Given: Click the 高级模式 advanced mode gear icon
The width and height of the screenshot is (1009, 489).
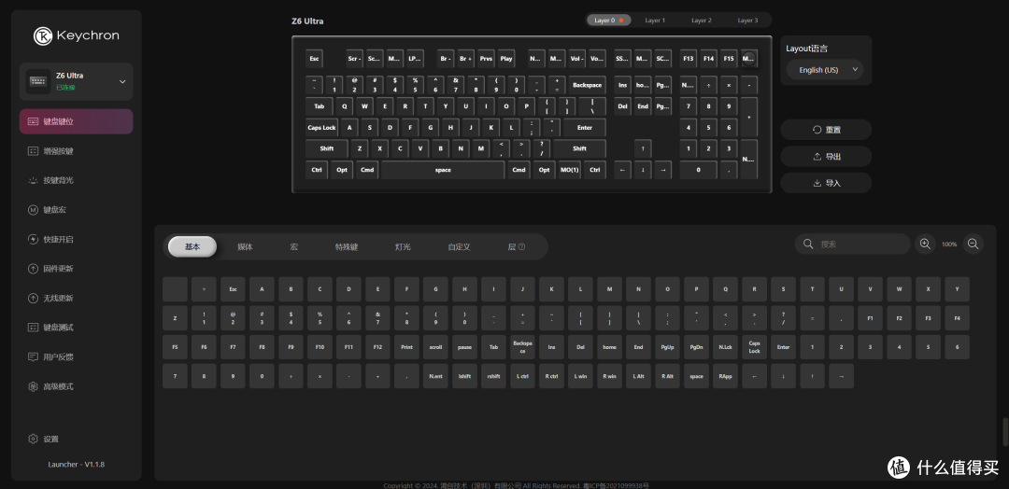Looking at the screenshot, I should pos(33,386).
